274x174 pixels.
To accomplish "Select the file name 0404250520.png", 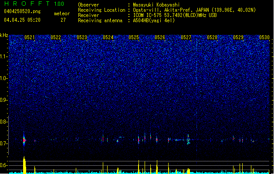I will [22, 11].
